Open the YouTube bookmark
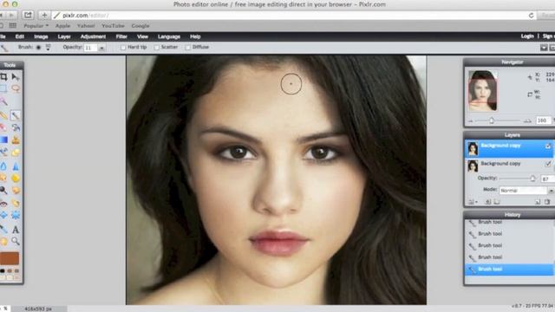 tap(113, 26)
